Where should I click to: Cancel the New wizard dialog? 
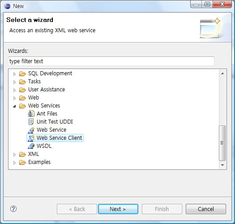coord(206,209)
